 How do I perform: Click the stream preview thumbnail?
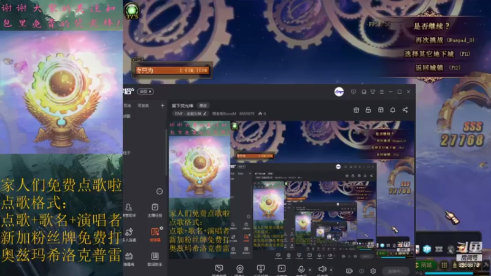coord(292,190)
